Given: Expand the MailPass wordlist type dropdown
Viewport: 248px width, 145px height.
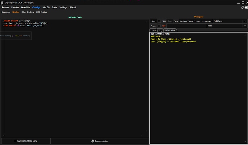Looking at the screenshot, I should [245, 21].
